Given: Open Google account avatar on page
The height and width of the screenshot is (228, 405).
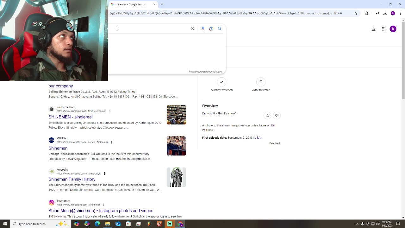Looking at the screenshot, I should click(x=393, y=29).
